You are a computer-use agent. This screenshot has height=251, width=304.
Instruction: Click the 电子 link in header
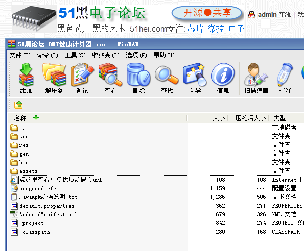tap(237, 29)
